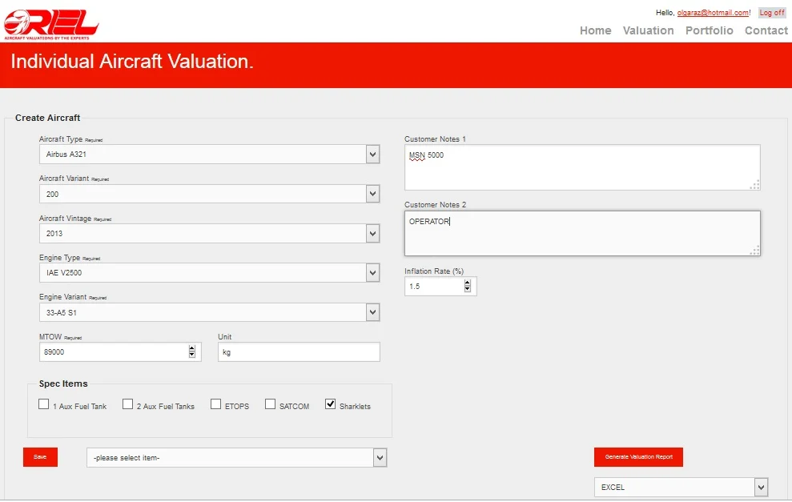The image size is (792, 502).
Task: Click the Unit field showing kg
Action: pyautogui.click(x=299, y=352)
